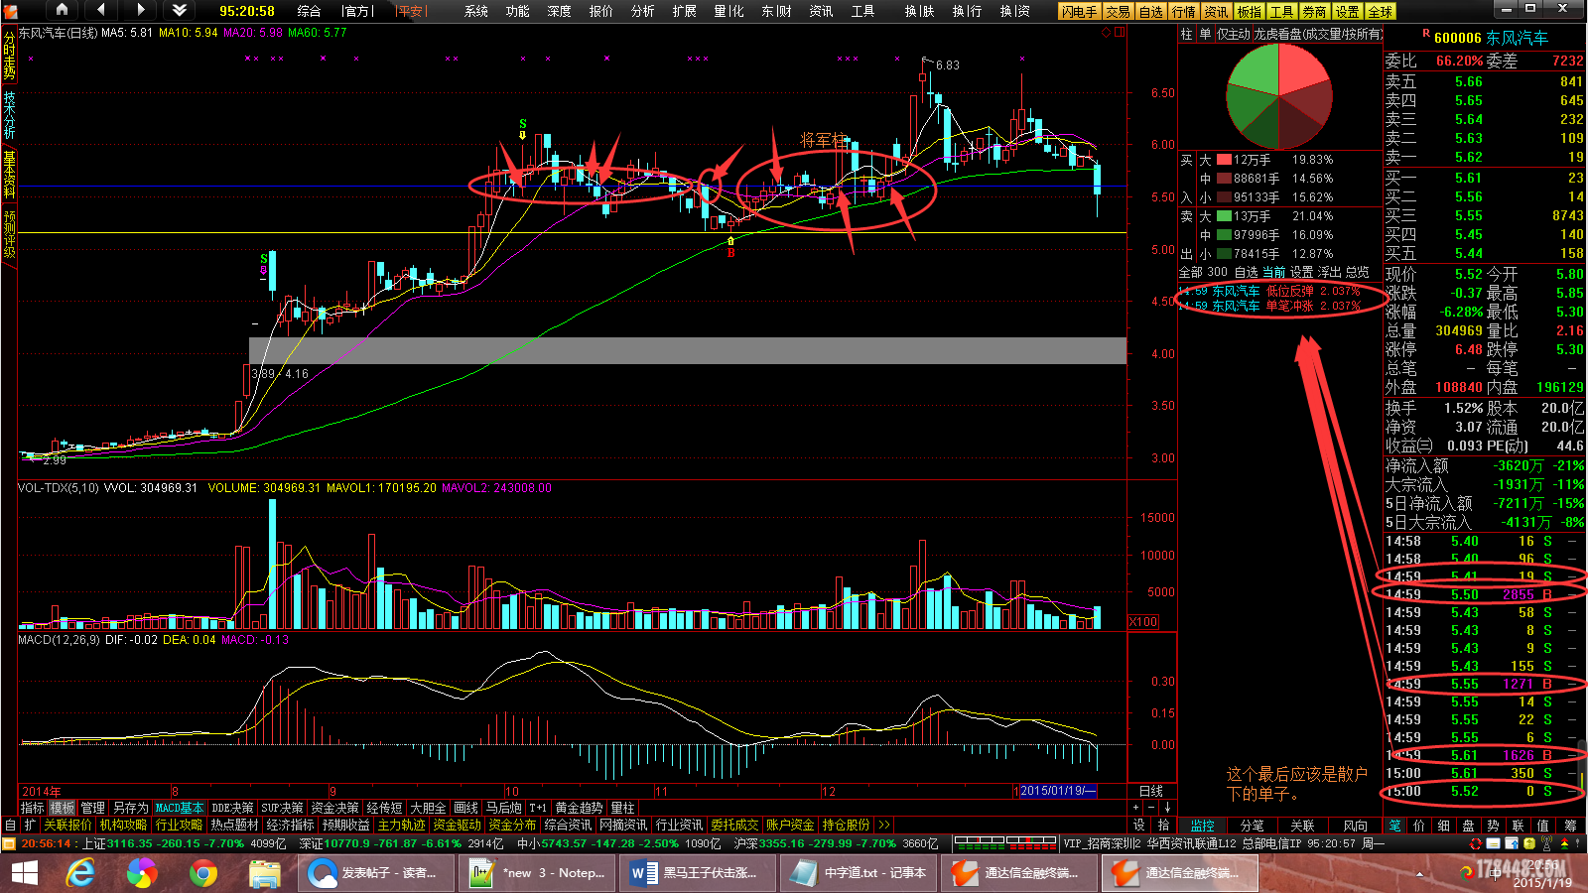The height and width of the screenshot is (893, 1588).
Task: Select the 指标 tab below the chart
Action: click(32, 808)
